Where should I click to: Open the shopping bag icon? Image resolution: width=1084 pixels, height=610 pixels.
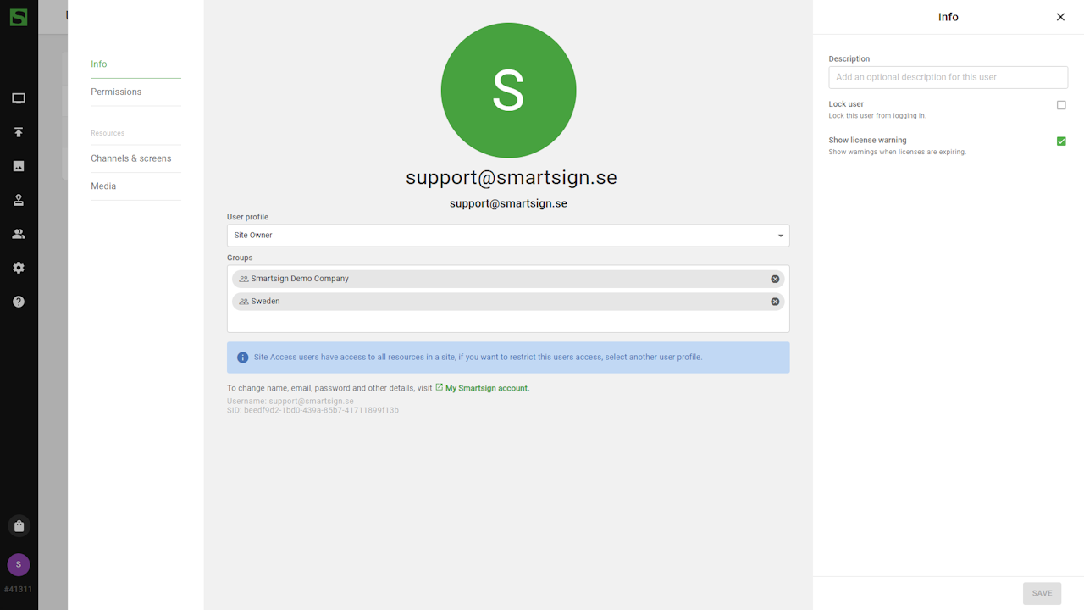point(19,526)
